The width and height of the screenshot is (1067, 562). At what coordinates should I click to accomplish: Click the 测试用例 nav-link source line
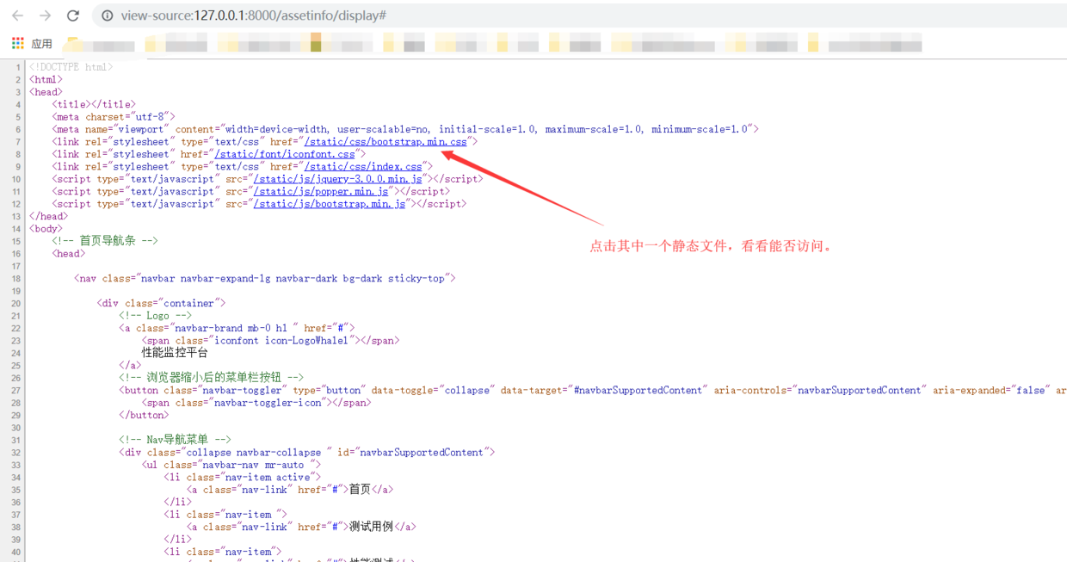tap(301, 527)
